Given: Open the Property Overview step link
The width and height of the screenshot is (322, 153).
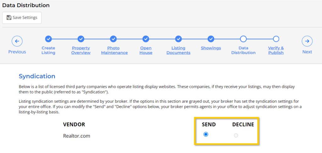Looking at the screenshot, I should point(81,50).
